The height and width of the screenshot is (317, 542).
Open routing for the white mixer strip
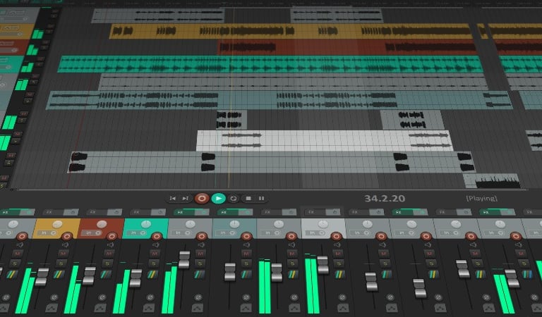340,275
